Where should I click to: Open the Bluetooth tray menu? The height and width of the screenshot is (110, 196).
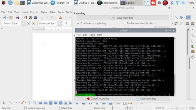coord(172,3)
